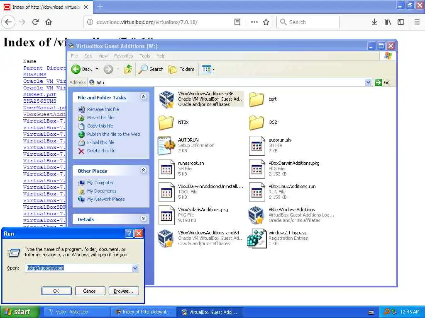Open Explorer Search pane
This screenshot has height=318, width=425.
[x=151, y=69]
